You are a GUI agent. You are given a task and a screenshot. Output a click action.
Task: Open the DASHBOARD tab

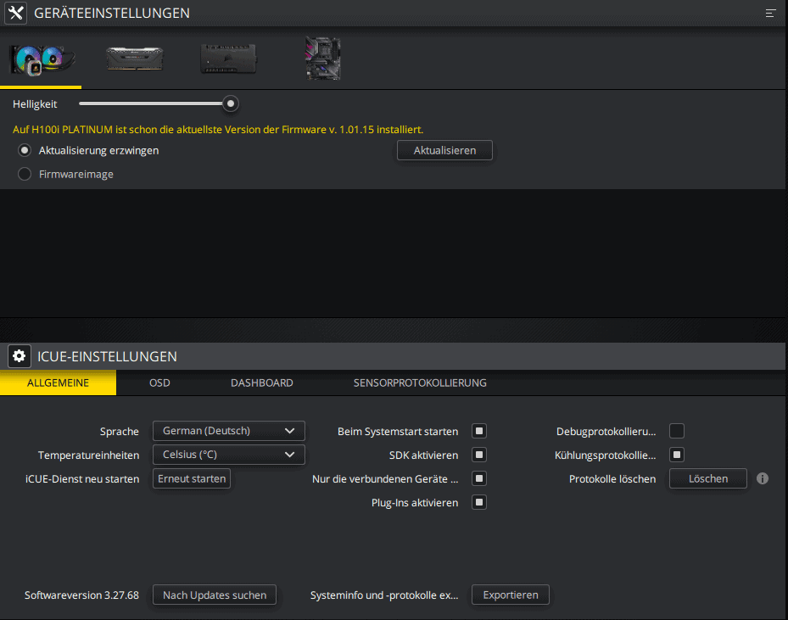262,383
